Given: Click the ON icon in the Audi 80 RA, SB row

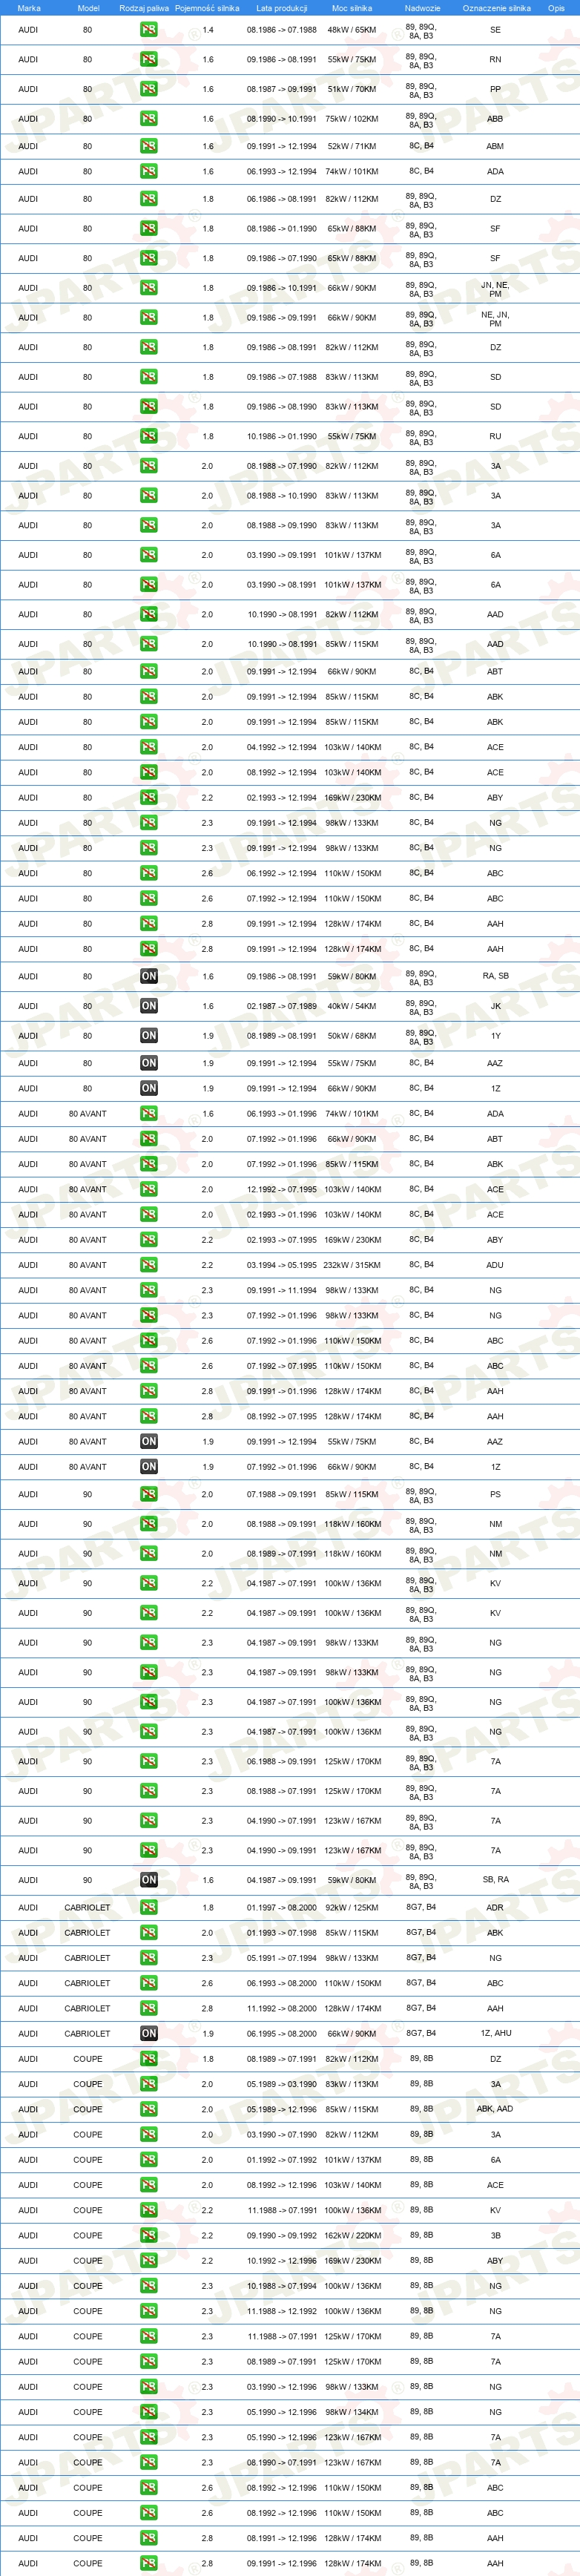Looking at the screenshot, I should [x=148, y=976].
